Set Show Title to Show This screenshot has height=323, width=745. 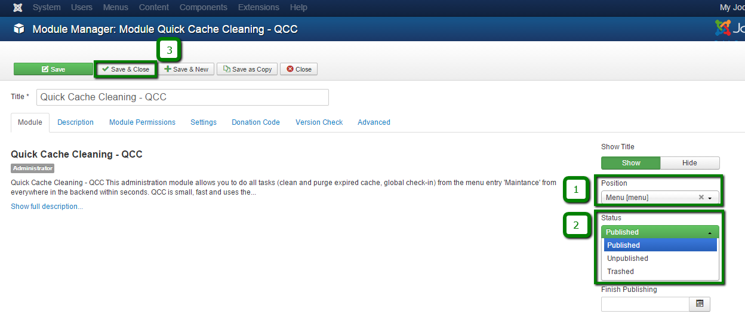tap(631, 163)
